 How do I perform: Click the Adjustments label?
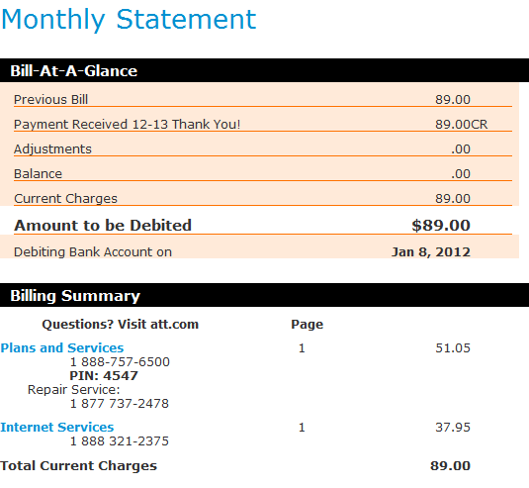[52, 149]
